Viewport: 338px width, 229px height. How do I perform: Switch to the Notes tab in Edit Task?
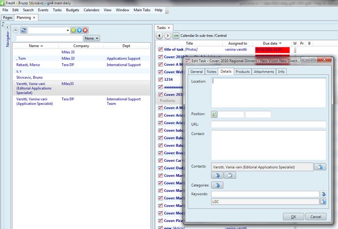pyautogui.click(x=211, y=72)
